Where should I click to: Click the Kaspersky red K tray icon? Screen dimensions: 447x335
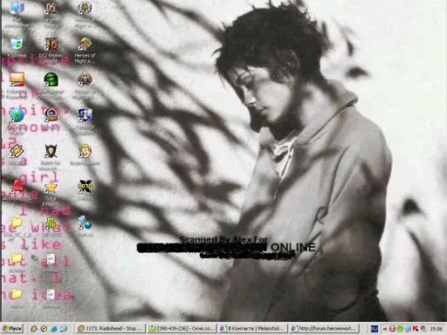coord(416,329)
